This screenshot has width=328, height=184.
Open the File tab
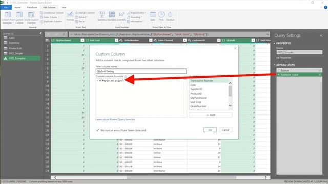coord(6,7)
